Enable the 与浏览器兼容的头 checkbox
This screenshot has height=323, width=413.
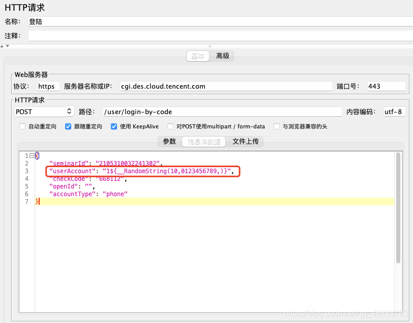[x=277, y=126]
